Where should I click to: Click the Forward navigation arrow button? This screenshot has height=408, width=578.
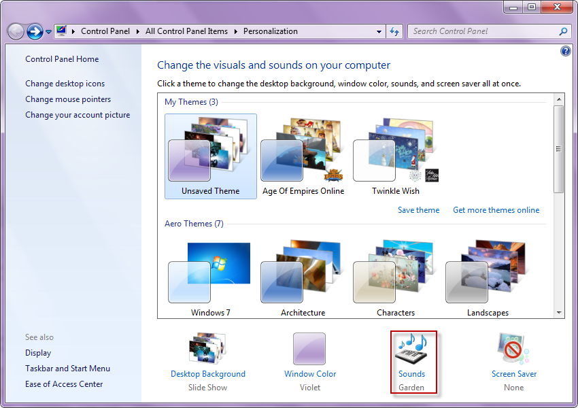point(35,32)
